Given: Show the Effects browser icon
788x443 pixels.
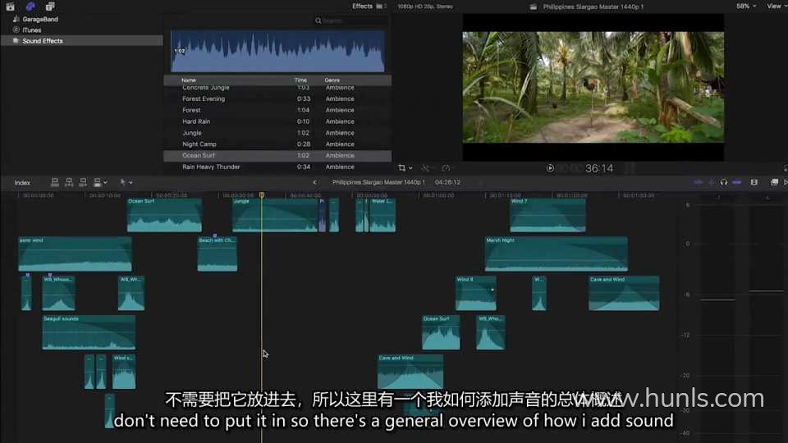Looking at the screenshot, I should click(774, 182).
